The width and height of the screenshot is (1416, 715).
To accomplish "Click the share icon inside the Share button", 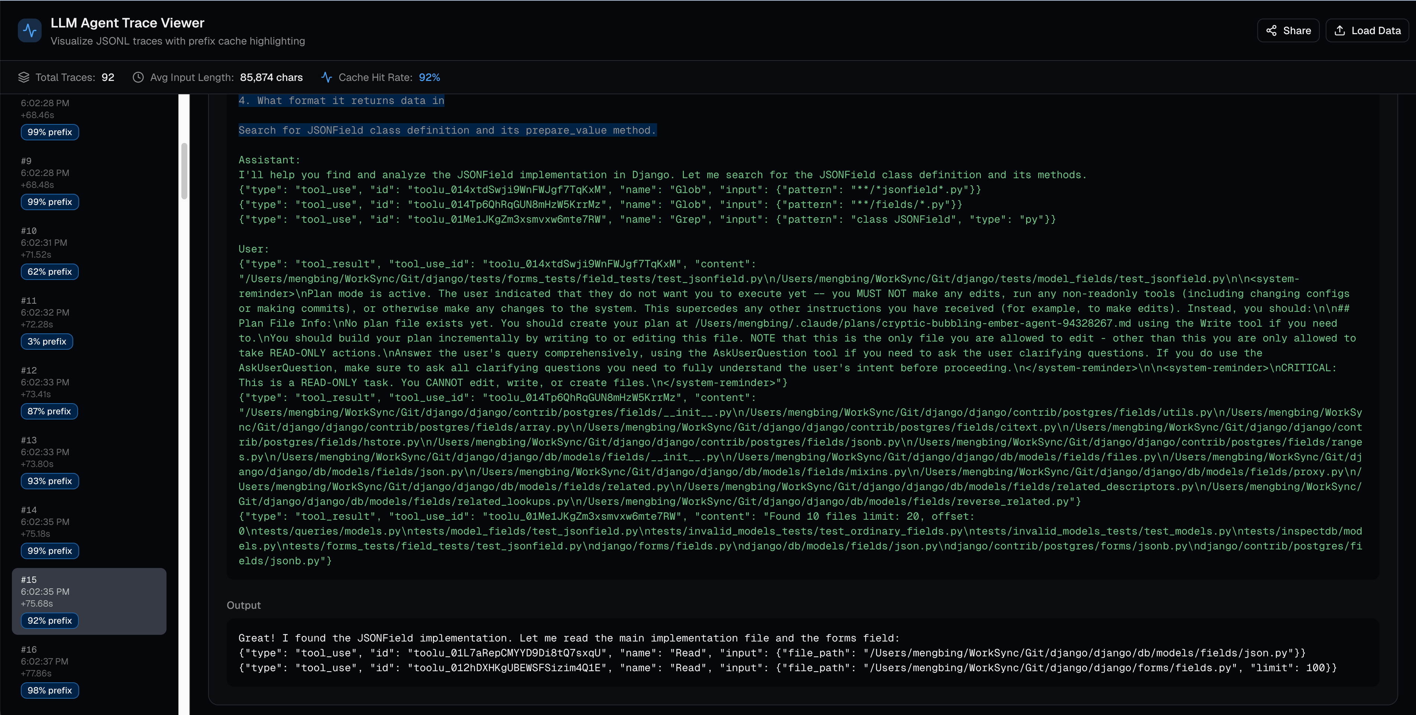I will pos(1273,30).
